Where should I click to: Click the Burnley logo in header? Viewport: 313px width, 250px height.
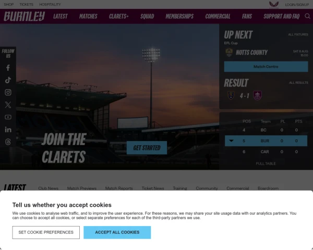point(25,16)
